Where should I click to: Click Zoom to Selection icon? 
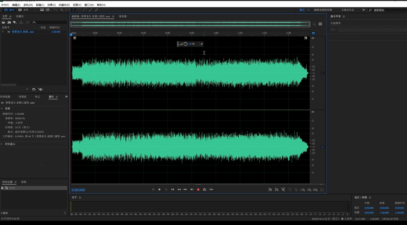coord(315,190)
